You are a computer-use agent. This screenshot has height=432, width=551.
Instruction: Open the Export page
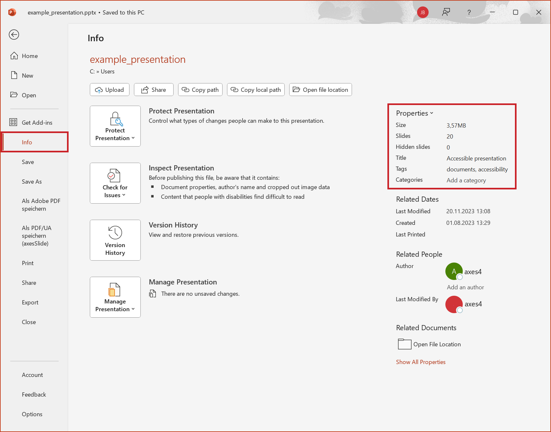(34, 302)
